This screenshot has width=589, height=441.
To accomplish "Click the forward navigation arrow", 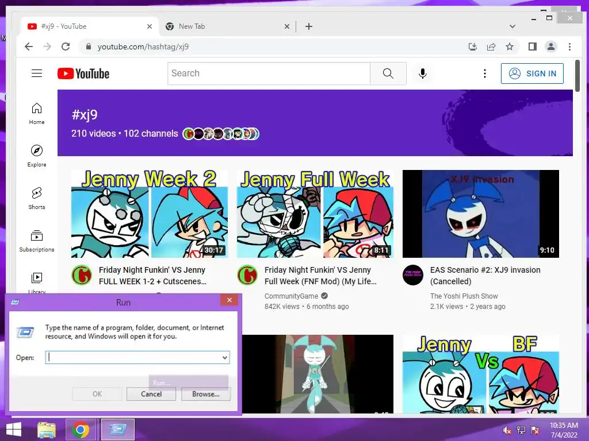I will pyautogui.click(x=47, y=47).
